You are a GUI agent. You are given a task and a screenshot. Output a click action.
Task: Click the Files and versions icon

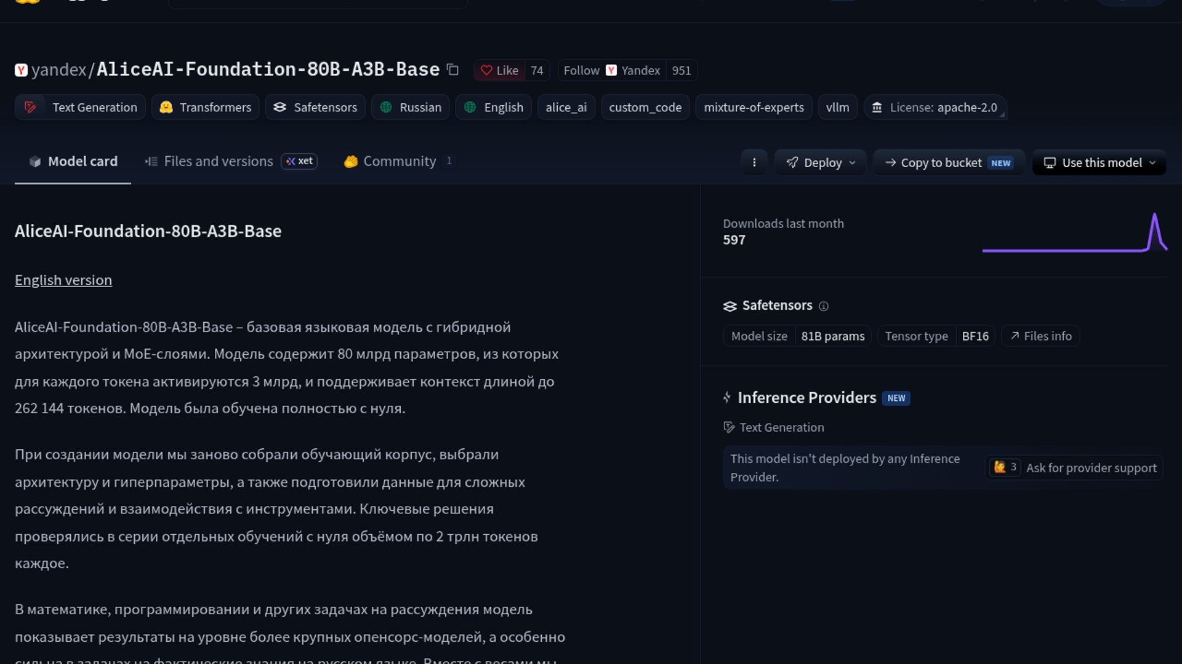click(x=151, y=162)
